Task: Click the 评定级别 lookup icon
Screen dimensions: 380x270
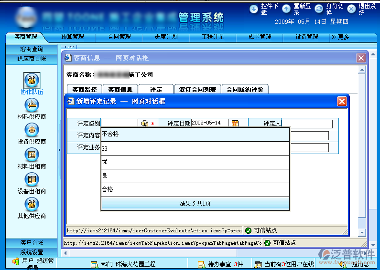Action: 144,124
